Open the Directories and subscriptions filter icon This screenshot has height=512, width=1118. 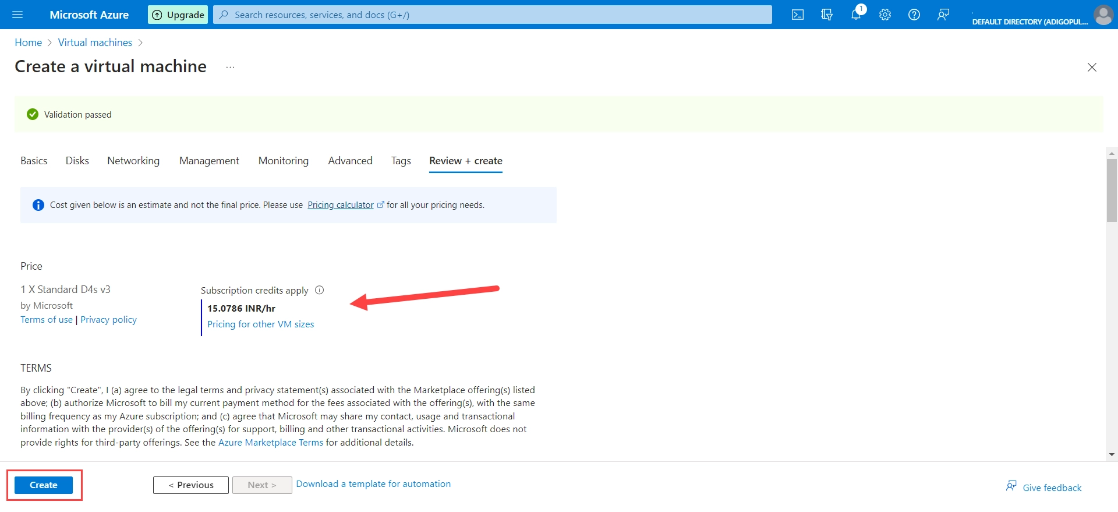click(827, 15)
